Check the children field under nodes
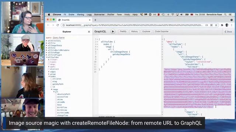 pos(51,79)
